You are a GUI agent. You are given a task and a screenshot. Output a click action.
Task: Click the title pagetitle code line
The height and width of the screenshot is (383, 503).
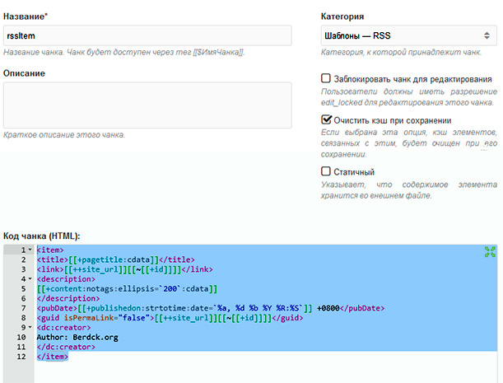pos(116,259)
